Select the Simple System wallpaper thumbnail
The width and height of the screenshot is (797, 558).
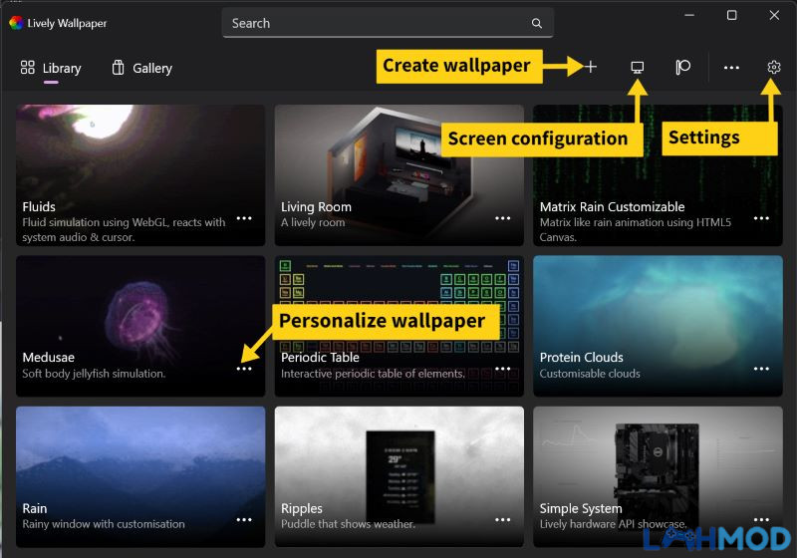click(x=658, y=476)
